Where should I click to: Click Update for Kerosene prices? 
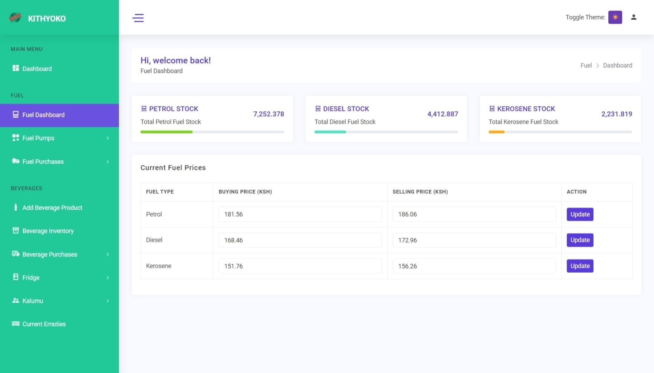(x=580, y=266)
